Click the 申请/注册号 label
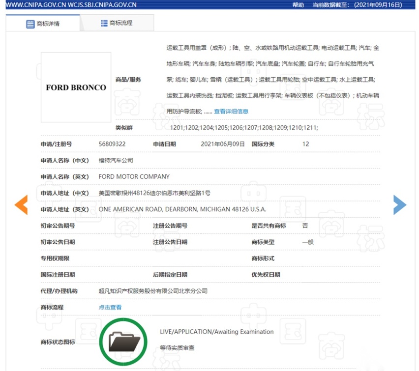Screen dimensions: 419x371 click(56, 144)
